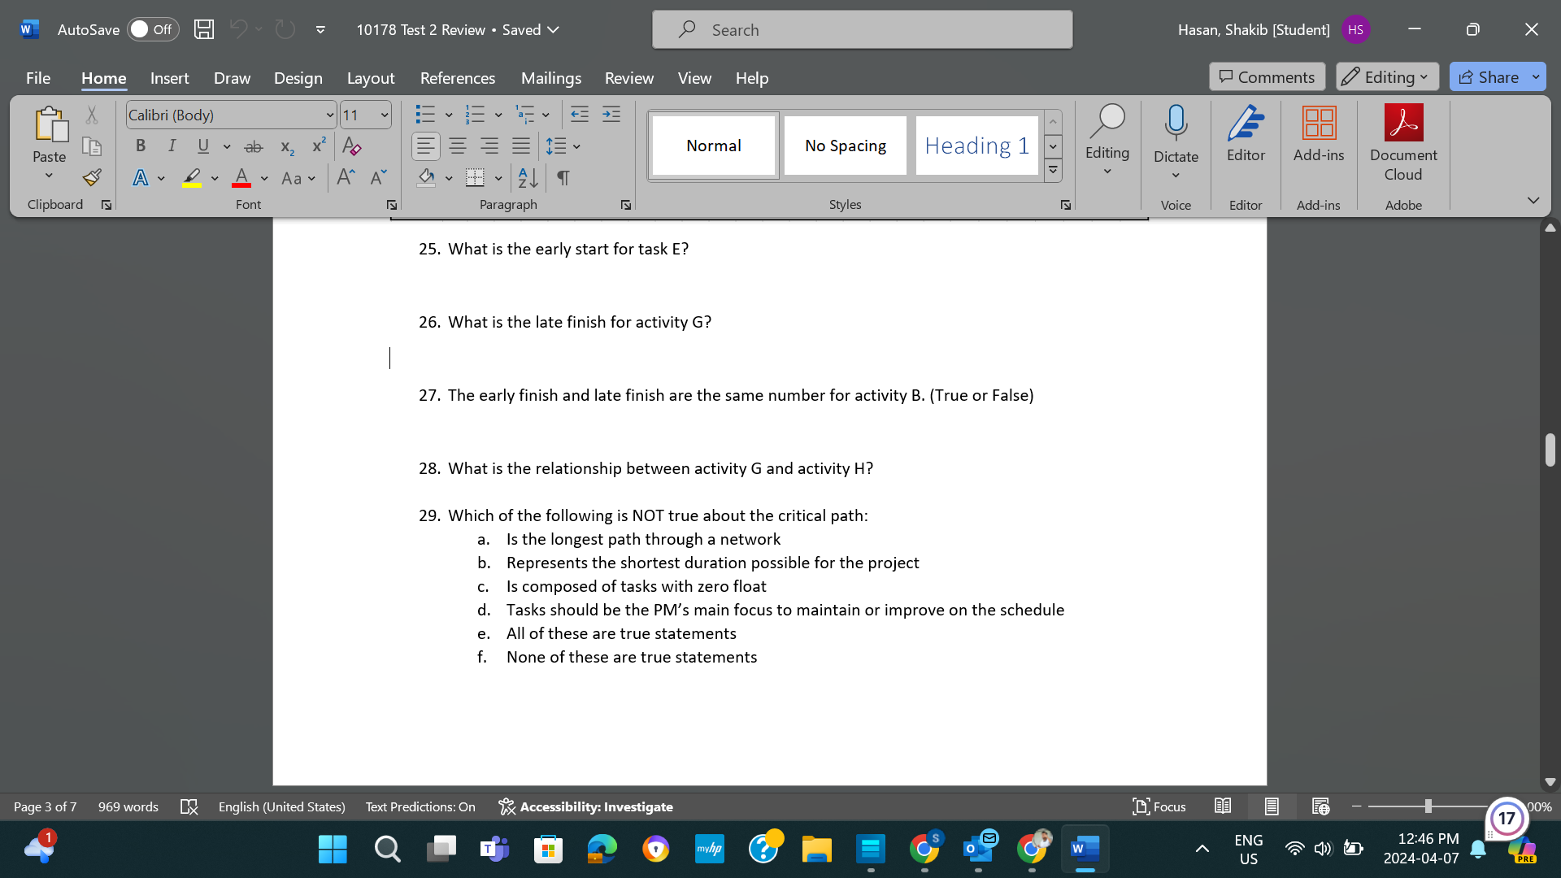Image resolution: width=1561 pixels, height=878 pixels.
Task: Click Text Predictions: On status toggle
Action: click(x=420, y=806)
